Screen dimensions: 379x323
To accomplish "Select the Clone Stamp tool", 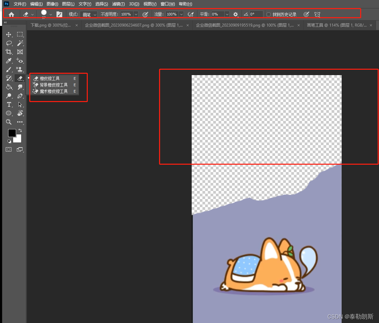I will pyautogui.click(x=20, y=69).
